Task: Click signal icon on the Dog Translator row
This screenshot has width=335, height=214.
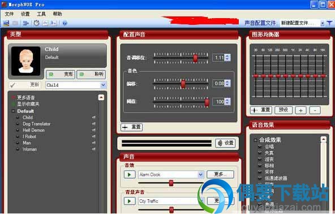Action: [93, 124]
